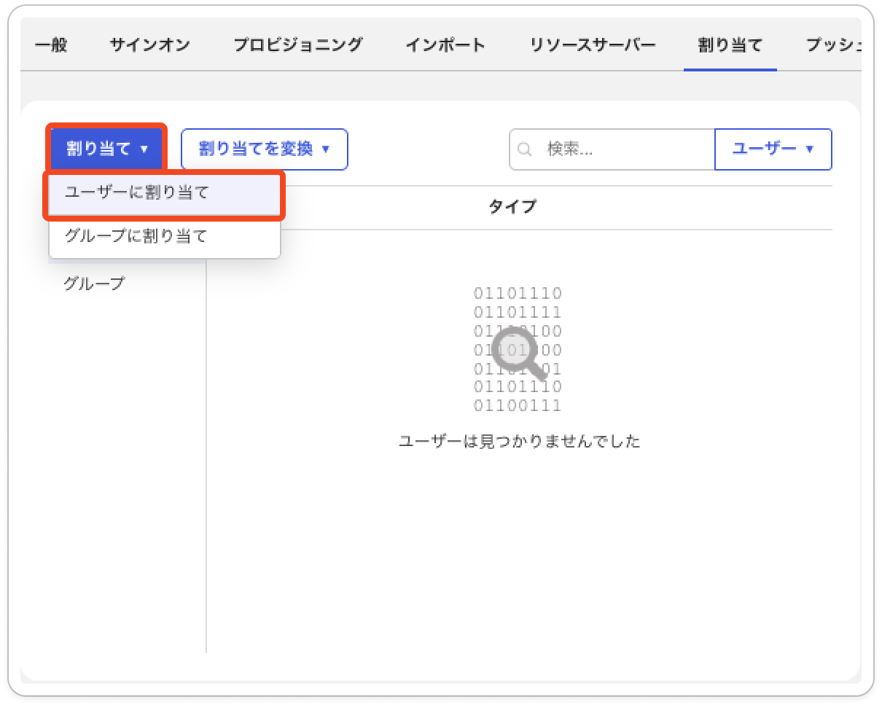The image size is (882, 707).
Task: Open the partially visible プッシュ tab
Action: click(835, 45)
